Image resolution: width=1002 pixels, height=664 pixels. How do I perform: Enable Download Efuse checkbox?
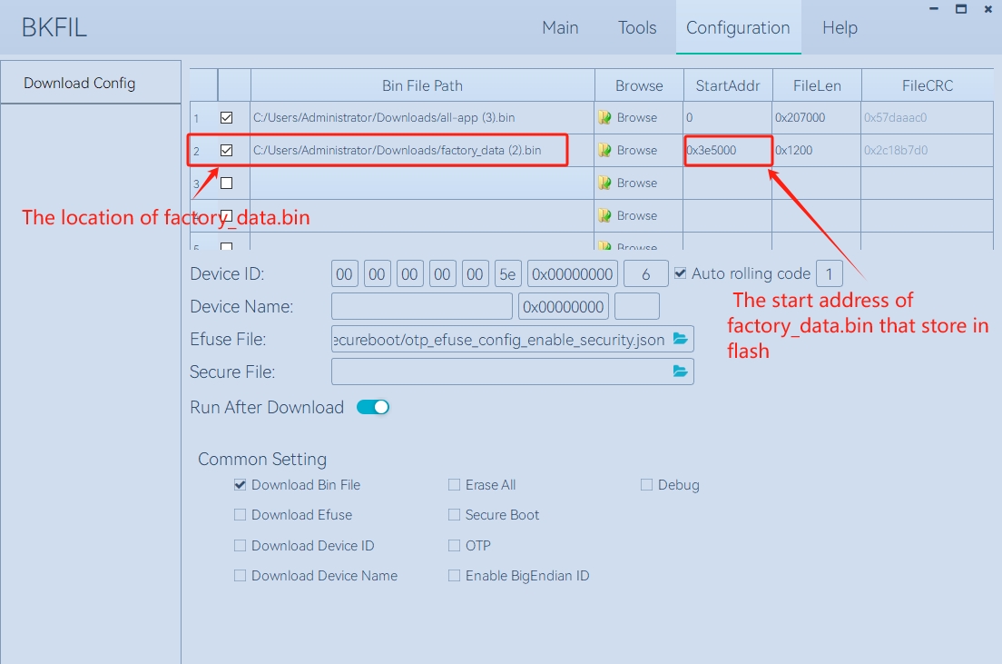point(240,515)
